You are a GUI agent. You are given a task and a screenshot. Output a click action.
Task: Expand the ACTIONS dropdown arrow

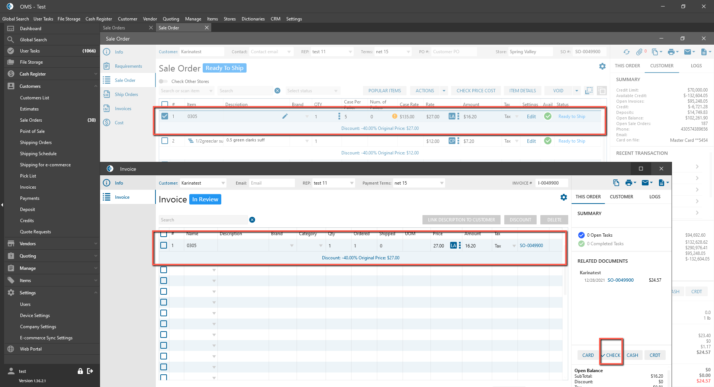click(444, 91)
